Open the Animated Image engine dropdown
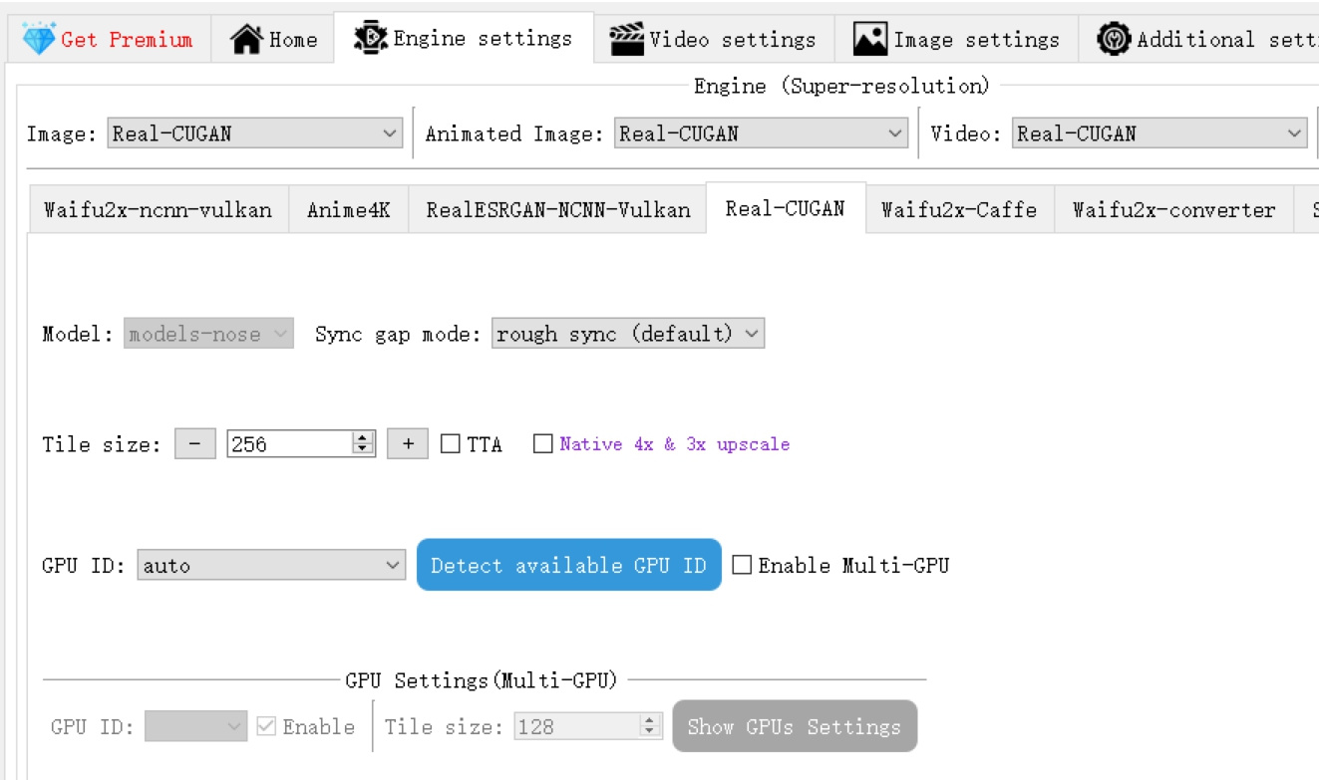Screen dimensions: 1319x780 pyautogui.click(x=761, y=133)
